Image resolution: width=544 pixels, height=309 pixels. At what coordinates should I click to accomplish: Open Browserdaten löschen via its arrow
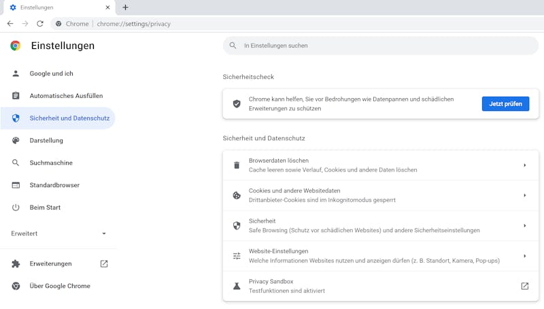(524, 165)
